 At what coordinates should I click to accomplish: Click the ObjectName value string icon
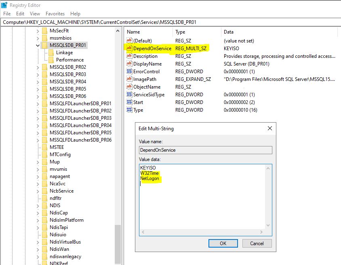[129, 87]
